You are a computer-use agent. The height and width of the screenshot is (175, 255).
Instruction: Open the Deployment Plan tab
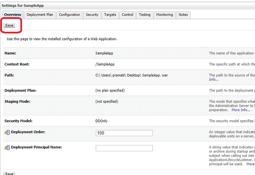point(40,15)
